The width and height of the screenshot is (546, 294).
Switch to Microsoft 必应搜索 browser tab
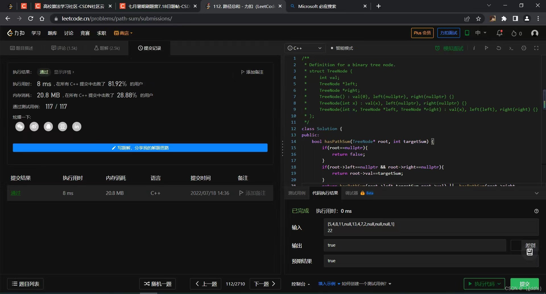pyautogui.click(x=328, y=6)
